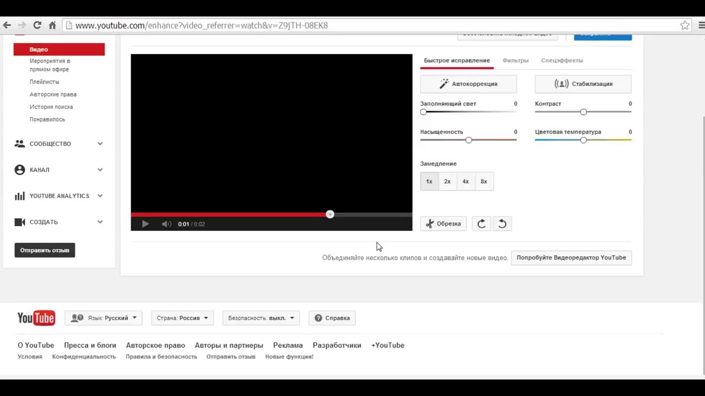
Task: Adjust the Насыщенность slider handle
Action: point(469,140)
